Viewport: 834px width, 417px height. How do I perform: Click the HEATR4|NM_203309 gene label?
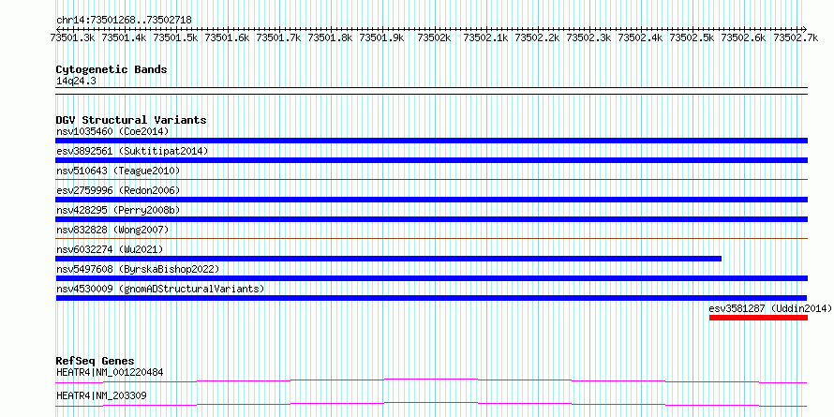101,395
